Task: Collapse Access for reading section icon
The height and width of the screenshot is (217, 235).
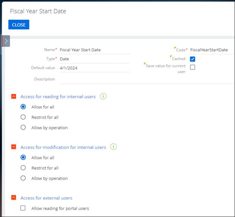Action: click(x=14, y=96)
